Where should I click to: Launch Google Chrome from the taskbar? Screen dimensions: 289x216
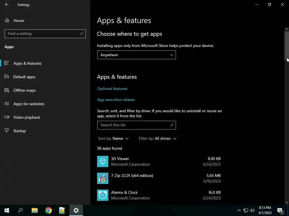click(x=49, y=210)
